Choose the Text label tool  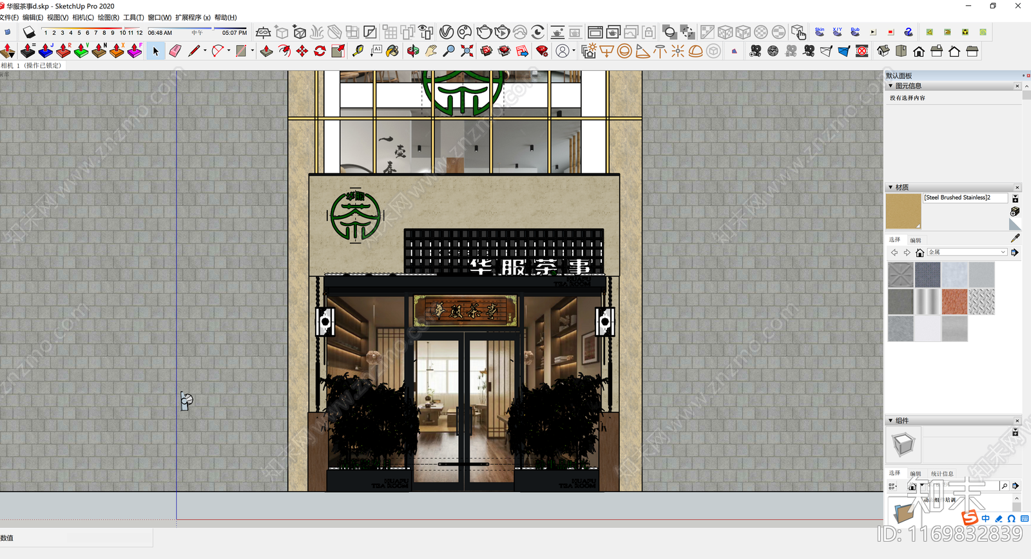(x=376, y=51)
